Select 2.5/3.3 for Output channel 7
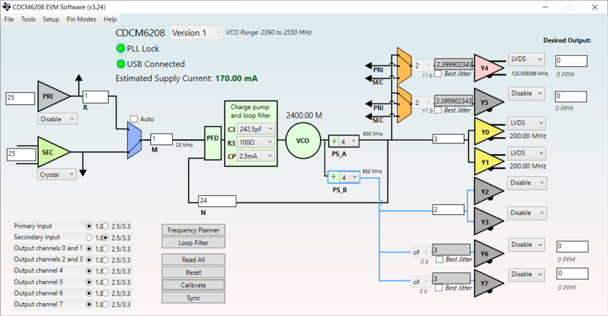Viewport: 608px width, 316px height. [x=105, y=305]
